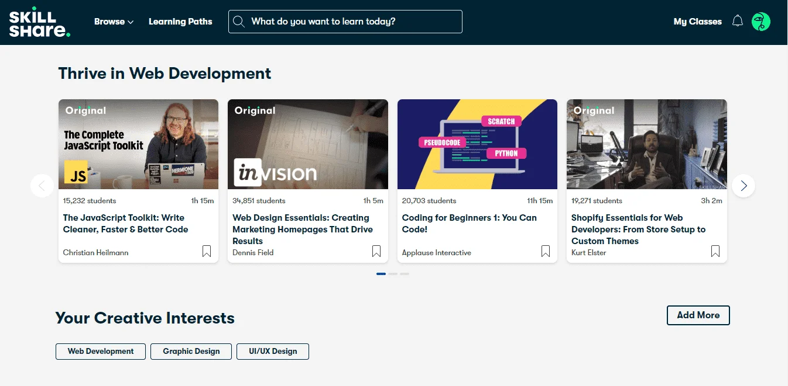Screen dimensions: 788x386
Task: Jump to third carousel page indicator
Action: tap(405, 274)
